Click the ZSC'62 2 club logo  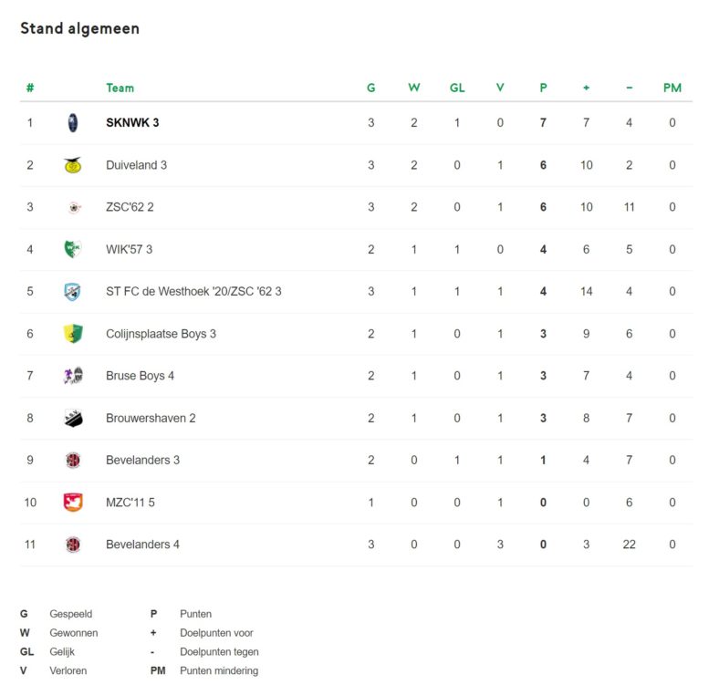coord(74,208)
